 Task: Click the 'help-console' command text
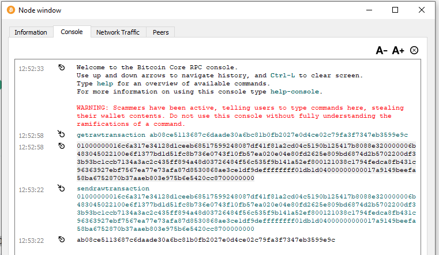(x=295, y=92)
